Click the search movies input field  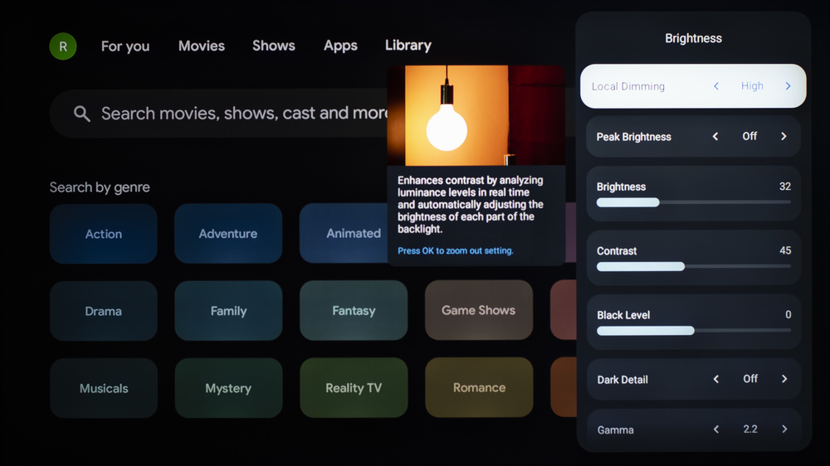[x=241, y=114]
